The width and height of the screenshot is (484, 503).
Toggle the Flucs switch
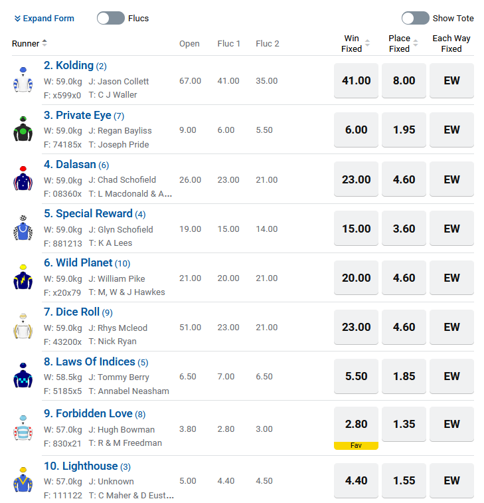110,18
